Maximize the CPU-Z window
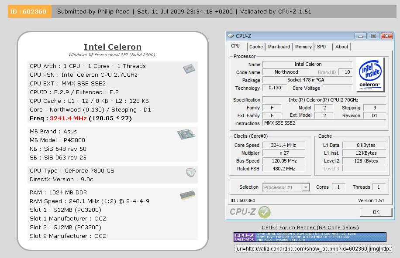 tap(373, 36)
